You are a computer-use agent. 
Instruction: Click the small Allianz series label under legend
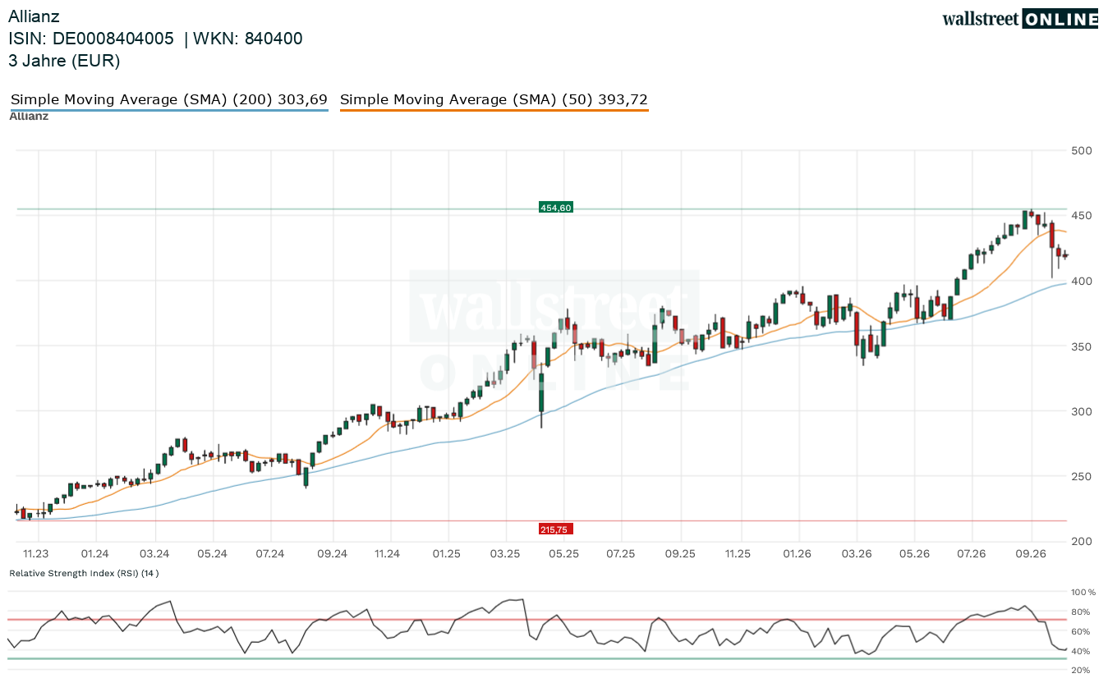pyautogui.click(x=29, y=117)
